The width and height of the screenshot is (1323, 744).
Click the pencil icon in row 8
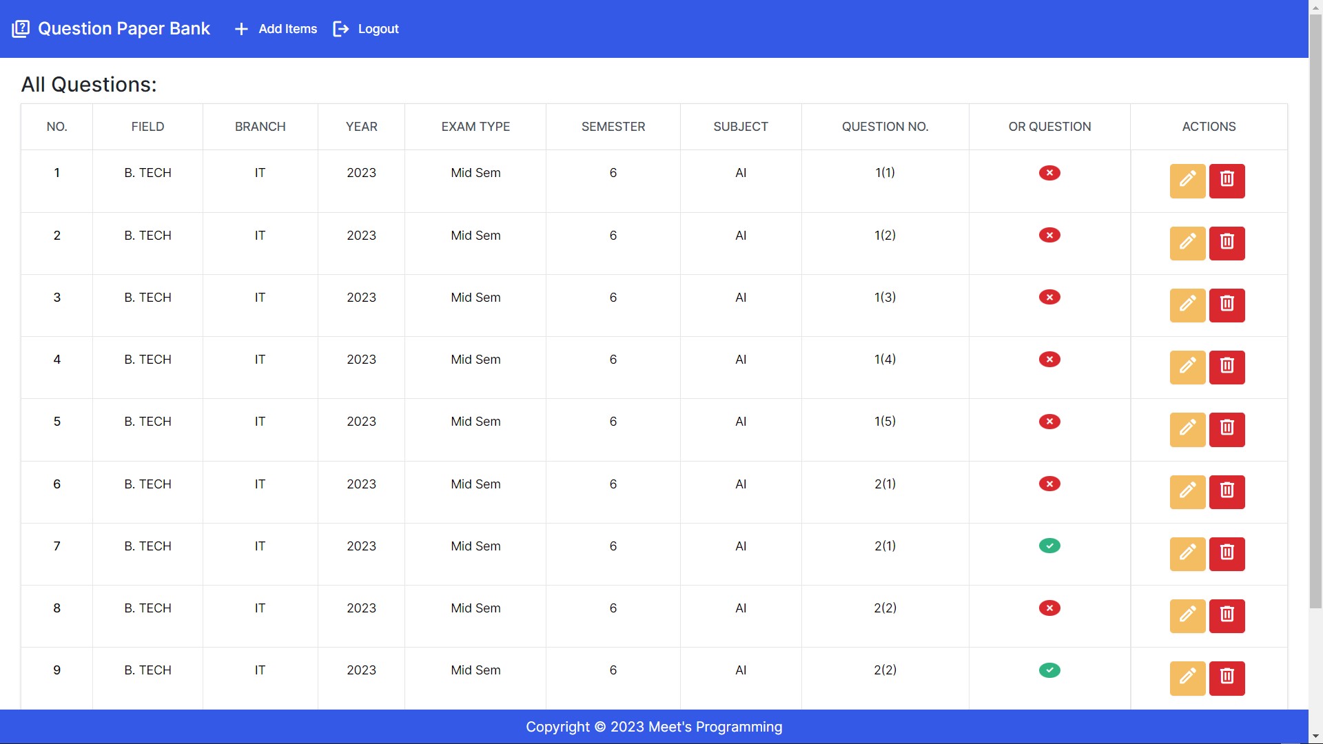coord(1187,616)
